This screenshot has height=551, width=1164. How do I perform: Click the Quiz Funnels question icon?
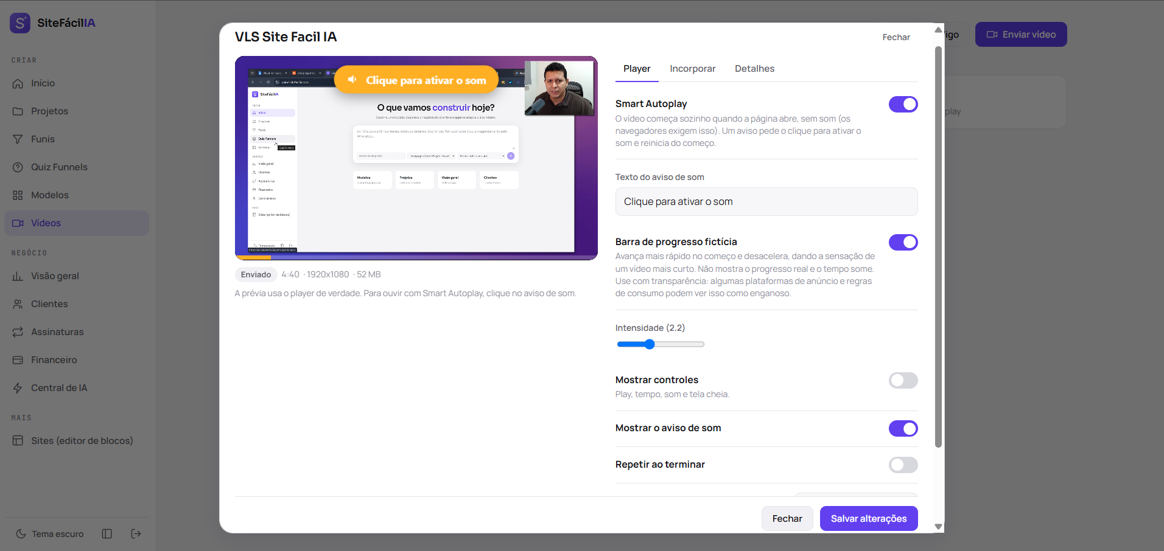(18, 167)
